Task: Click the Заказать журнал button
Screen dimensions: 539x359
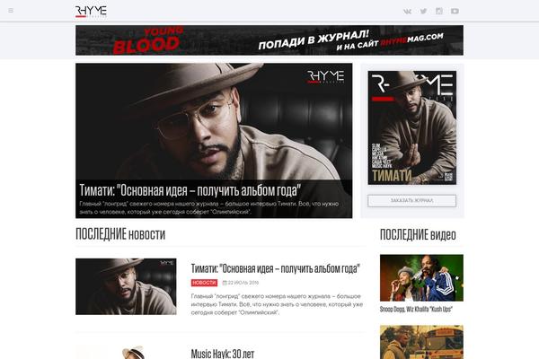Action: (411, 201)
